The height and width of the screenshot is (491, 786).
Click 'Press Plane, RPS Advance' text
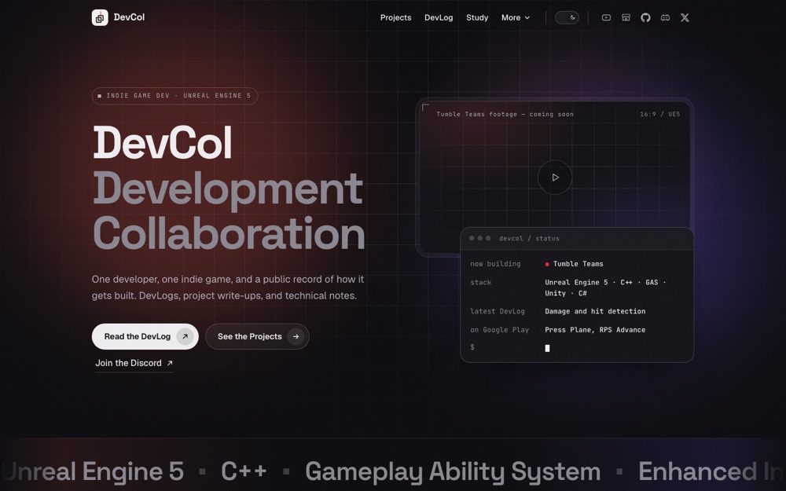595,330
